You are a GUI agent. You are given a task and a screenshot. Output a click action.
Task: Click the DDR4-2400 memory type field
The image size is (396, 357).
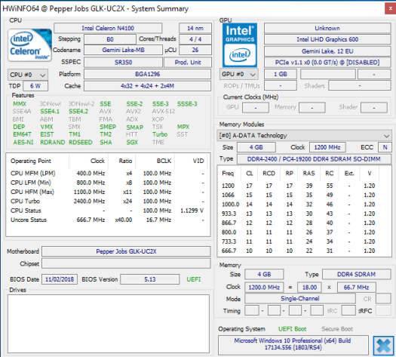click(314, 159)
